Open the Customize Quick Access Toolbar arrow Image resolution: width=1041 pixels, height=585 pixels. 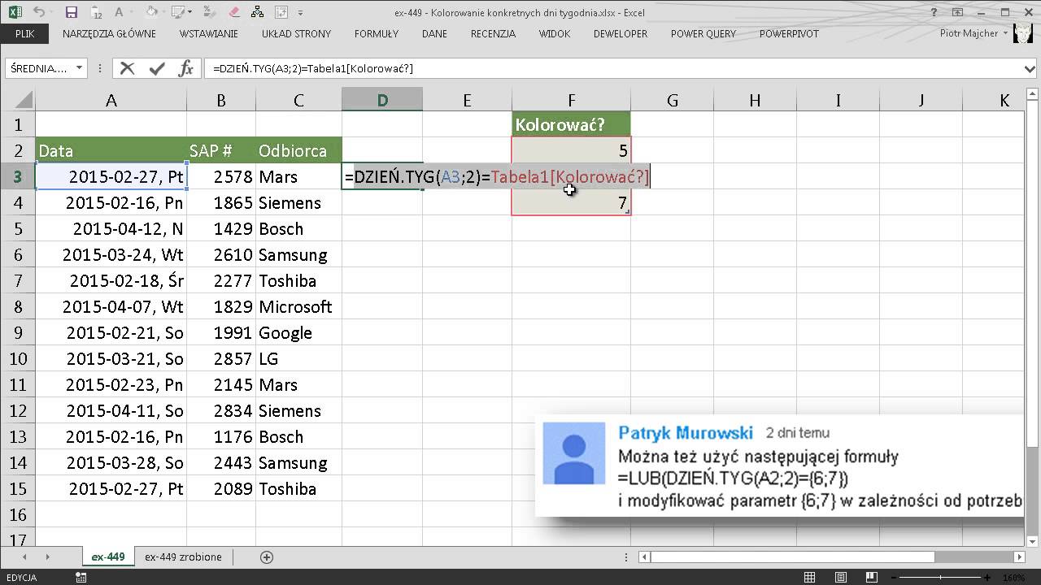pyautogui.click(x=301, y=13)
